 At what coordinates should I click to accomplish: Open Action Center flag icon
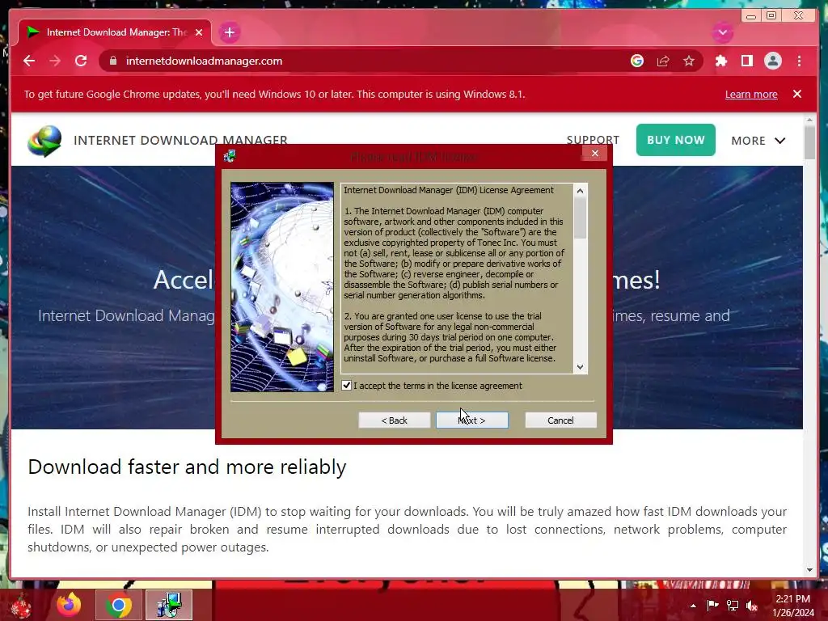[712, 605]
